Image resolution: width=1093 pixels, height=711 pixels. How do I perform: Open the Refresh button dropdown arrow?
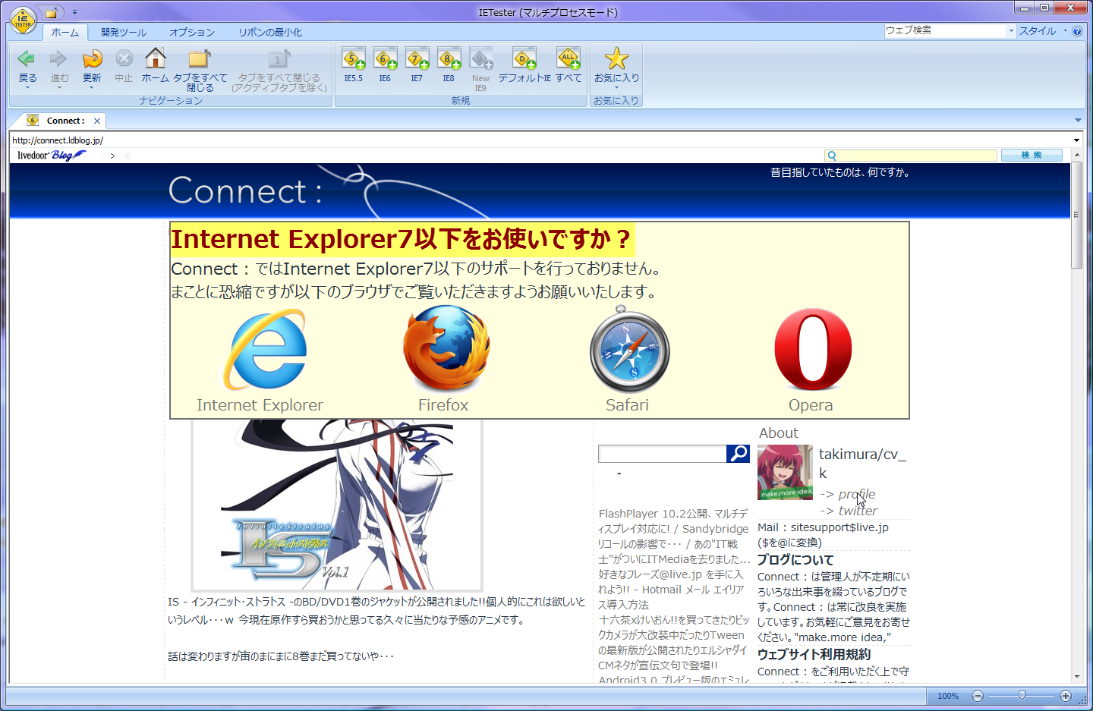(92, 88)
